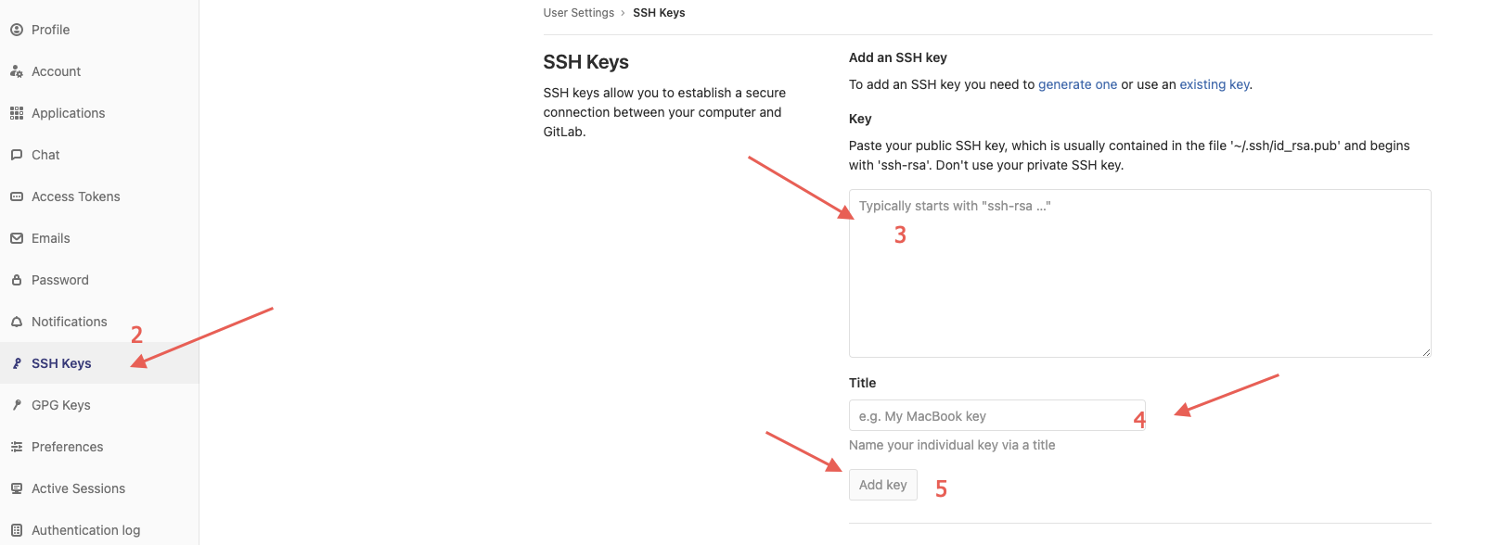The image size is (1504, 545).
Task: Click the 'generate one' link
Action: point(1078,83)
